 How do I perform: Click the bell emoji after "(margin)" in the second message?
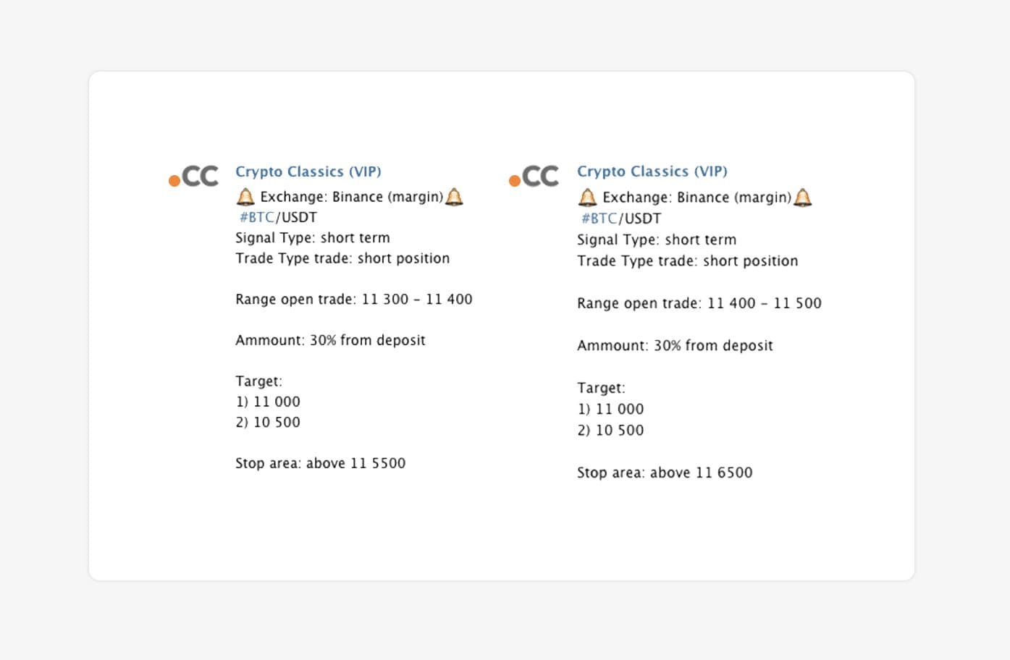pyautogui.click(x=802, y=198)
